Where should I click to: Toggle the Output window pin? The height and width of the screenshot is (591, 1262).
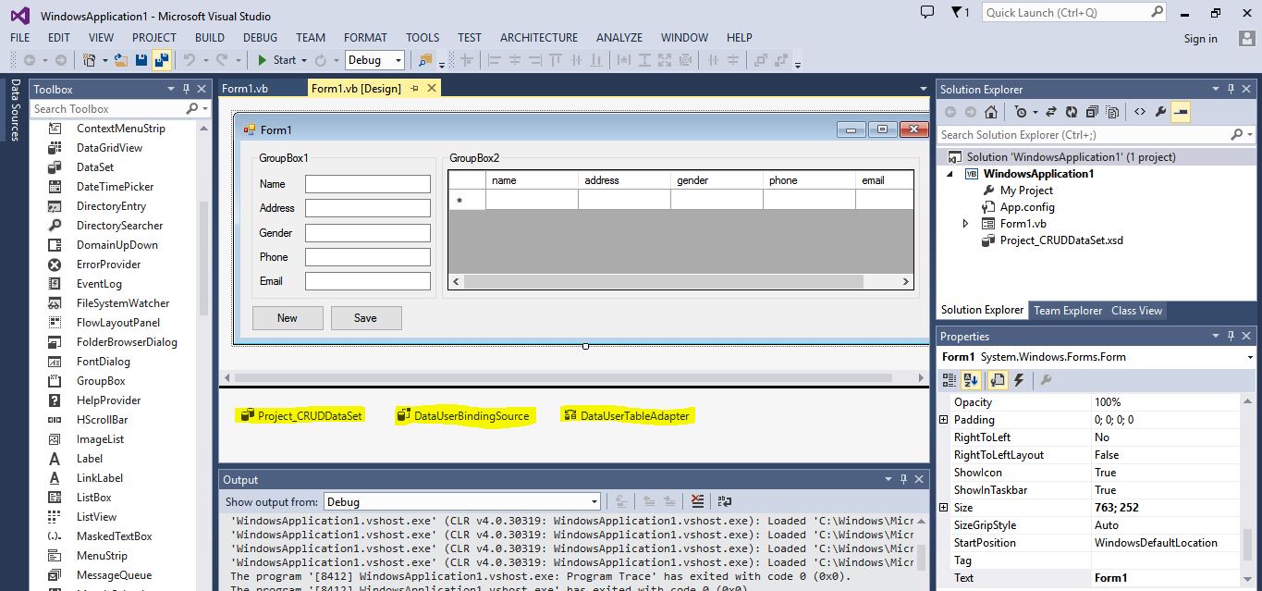[903, 478]
